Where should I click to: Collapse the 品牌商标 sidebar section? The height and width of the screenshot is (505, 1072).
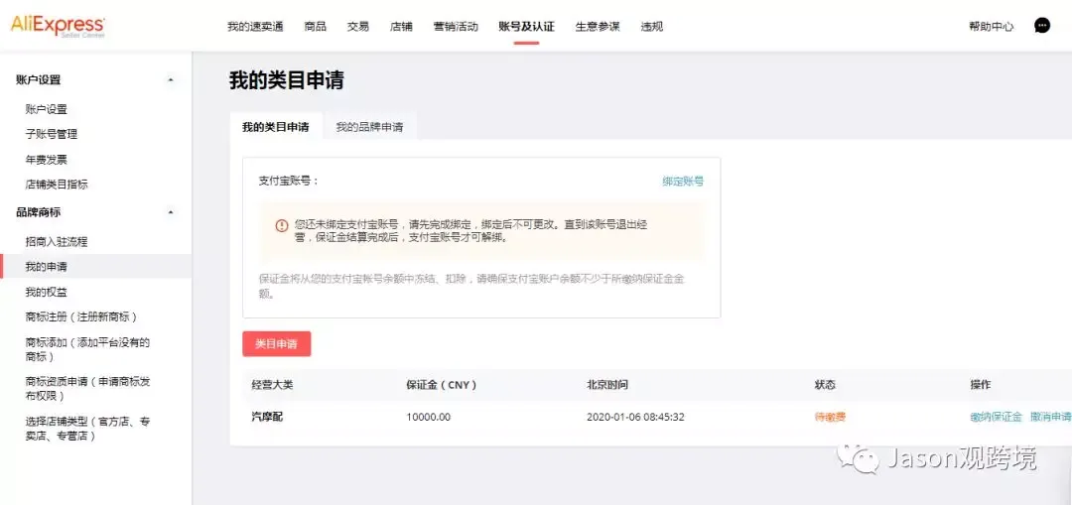coord(171,212)
